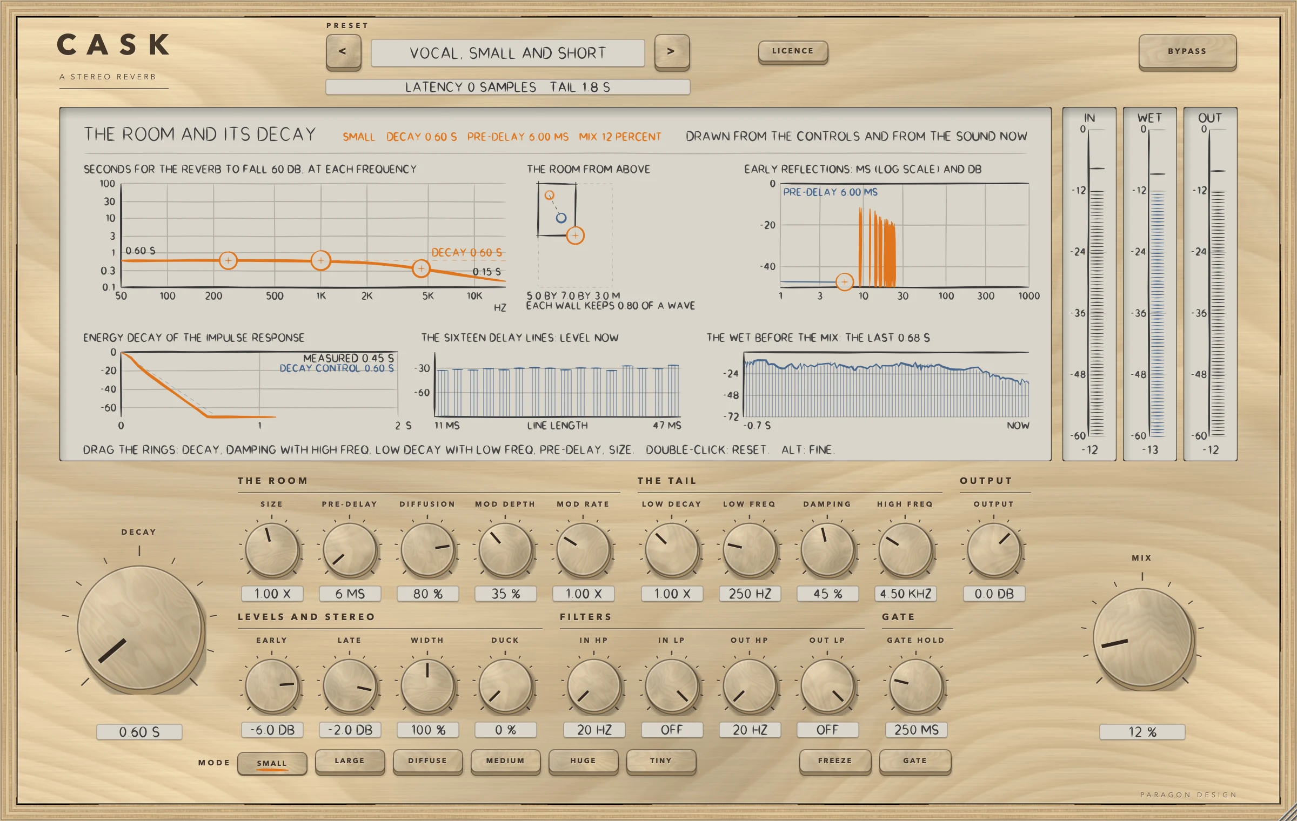Click the 1K decay ring on frequency graph

tap(321, 260)
